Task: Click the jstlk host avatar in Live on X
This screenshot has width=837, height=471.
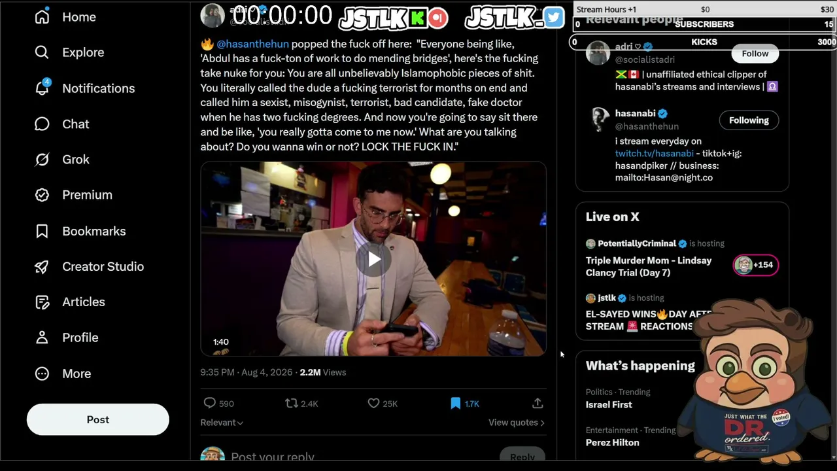Action: [x=590, y=298]
